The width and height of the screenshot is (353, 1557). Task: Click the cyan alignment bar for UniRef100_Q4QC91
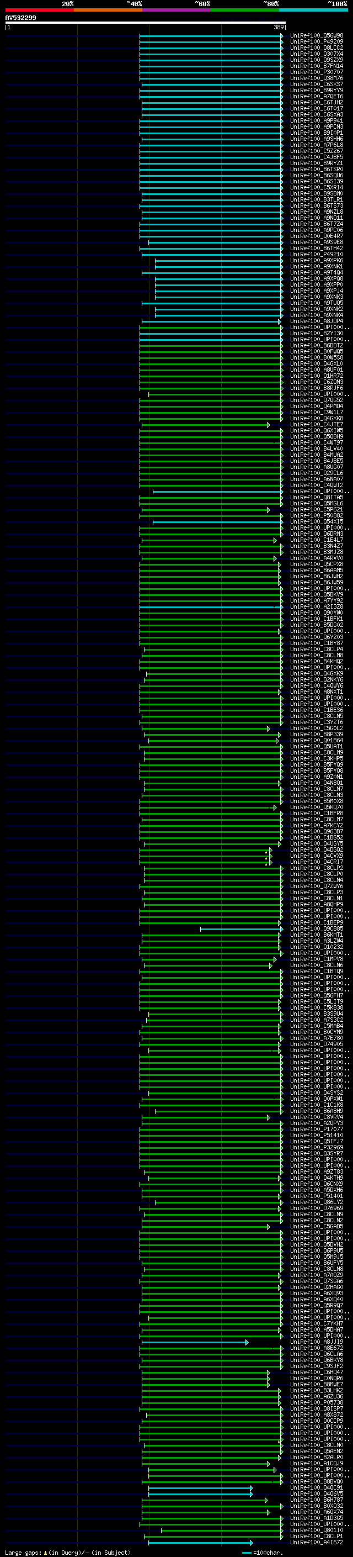pyautogui.click(x=200, y=1488)
